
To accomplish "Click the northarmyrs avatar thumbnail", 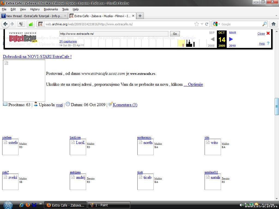I will click(145, 147).
